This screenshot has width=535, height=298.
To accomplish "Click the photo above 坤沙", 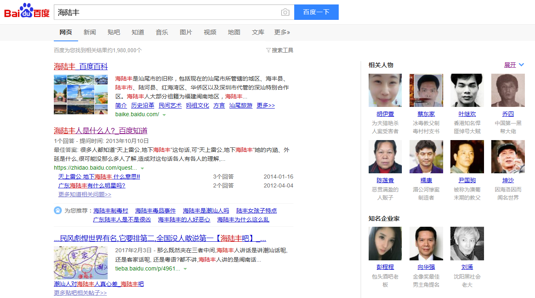I will click(x=508, y=157).
